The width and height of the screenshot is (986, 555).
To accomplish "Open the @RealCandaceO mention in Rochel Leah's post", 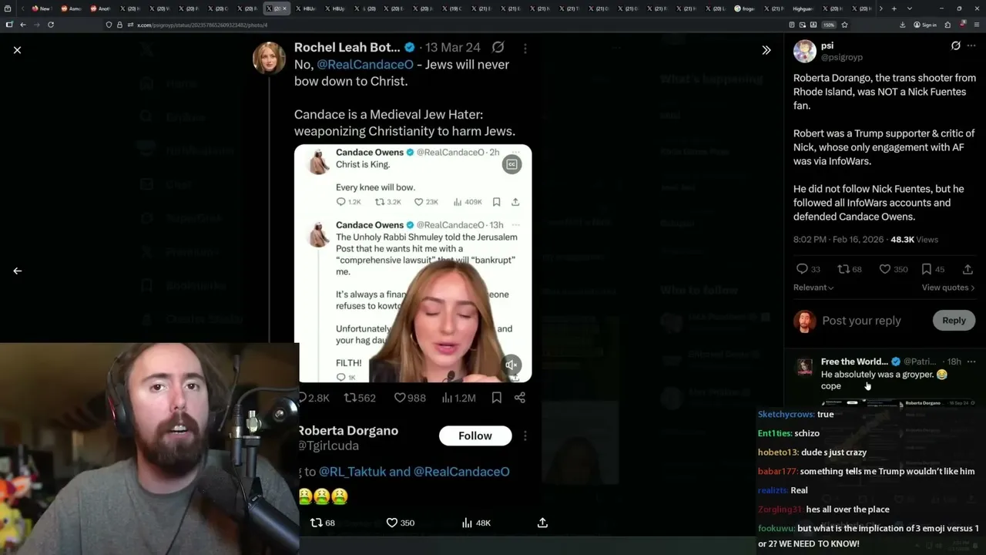I will pos(365,65).
